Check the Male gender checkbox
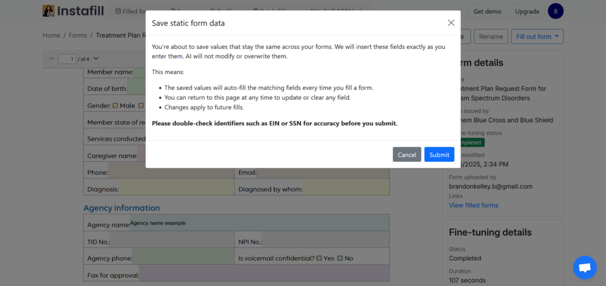 tap(115, 106)
